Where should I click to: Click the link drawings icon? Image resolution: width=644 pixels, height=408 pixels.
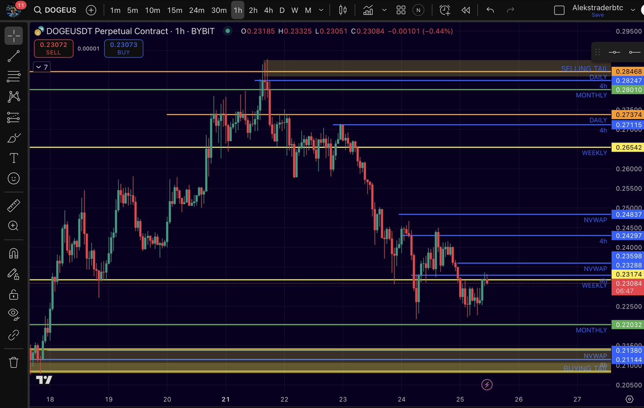(x=13, y=335)
